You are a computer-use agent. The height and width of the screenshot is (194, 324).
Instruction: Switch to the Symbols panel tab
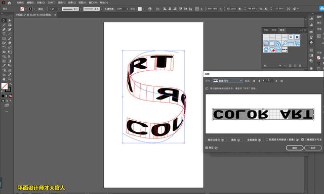pyautogui.click(x=282, y=30)
